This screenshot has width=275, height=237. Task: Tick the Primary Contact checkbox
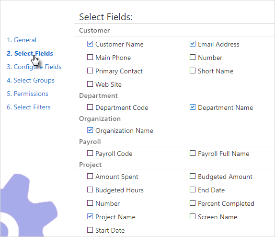pos(90,71)
